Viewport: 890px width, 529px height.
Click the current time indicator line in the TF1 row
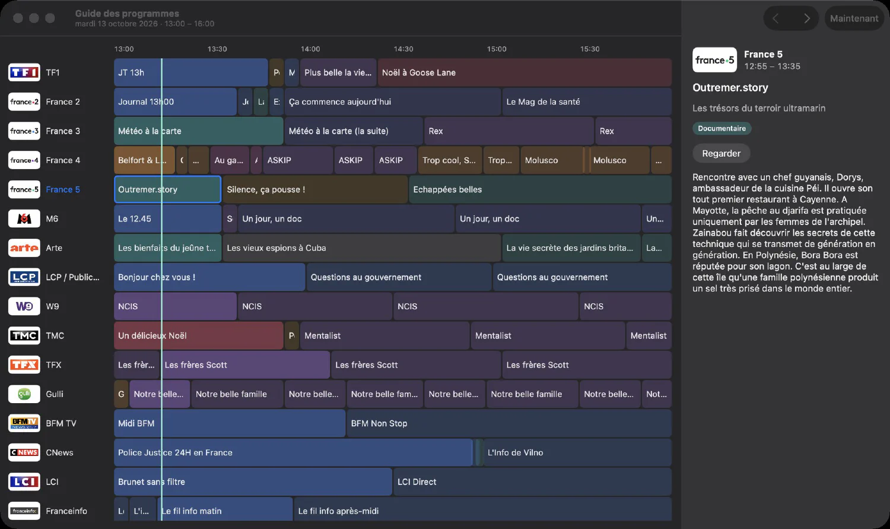pos(161,72)
